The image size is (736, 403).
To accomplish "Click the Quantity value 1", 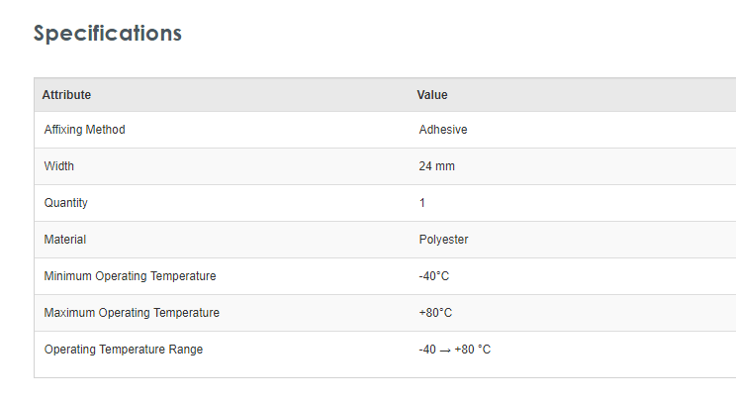I will click(422, 203).
